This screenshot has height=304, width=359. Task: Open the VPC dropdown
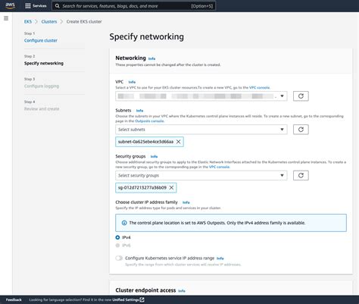(x=201, y=96)
